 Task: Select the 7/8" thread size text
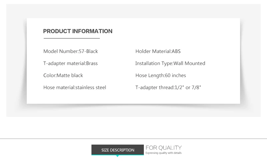197,87
